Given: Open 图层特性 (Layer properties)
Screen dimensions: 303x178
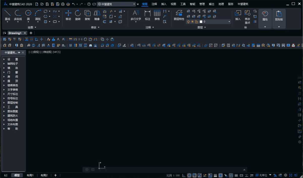Looking at the screenshot, I should coord(179,15).
